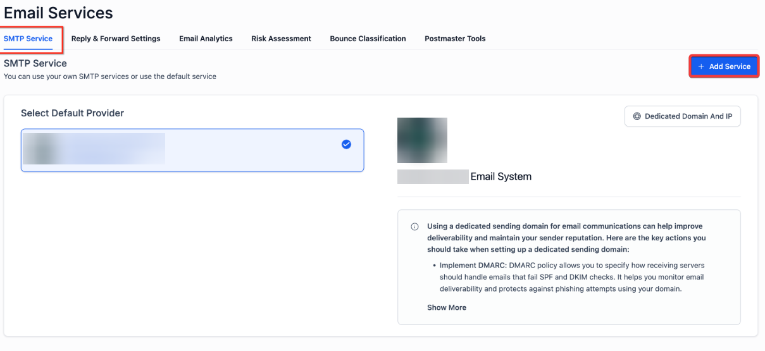Click the globe icon for Dedicated Domain
The width and height of the screenshot is (765, 351).
coord(637,116)
